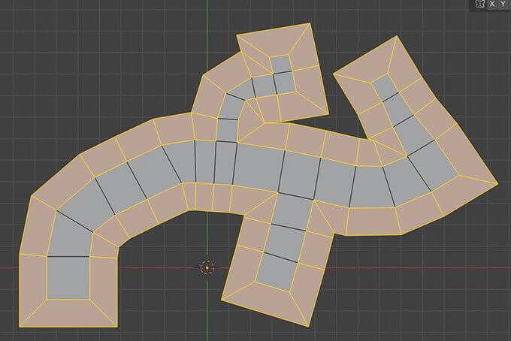The height and width of the screenshot is (341, 511).
Task: Click the rightmost corner vertex of mesh
Action: pos(497,183)
